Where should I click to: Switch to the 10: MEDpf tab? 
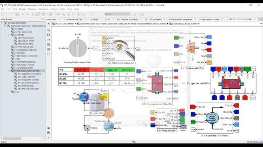point(94,19)
